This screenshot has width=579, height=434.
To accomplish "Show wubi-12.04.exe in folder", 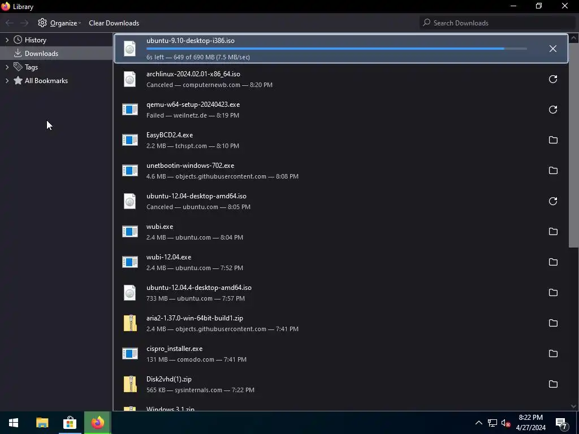I will click(x=552, y=262).
